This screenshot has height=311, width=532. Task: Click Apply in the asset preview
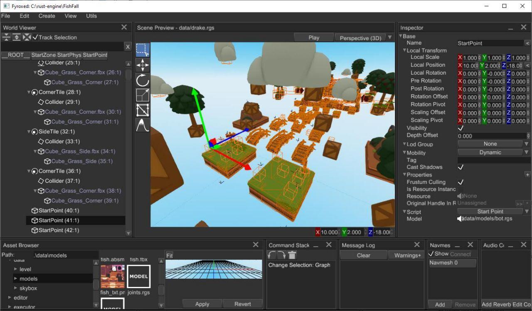tap(202, 304)
